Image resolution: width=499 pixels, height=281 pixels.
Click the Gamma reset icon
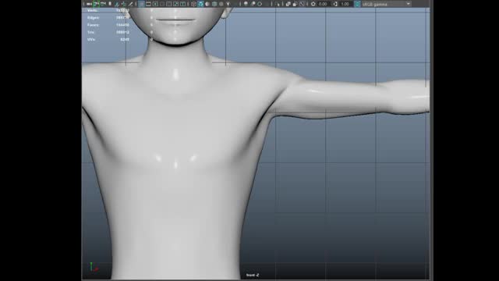[335, 4]
